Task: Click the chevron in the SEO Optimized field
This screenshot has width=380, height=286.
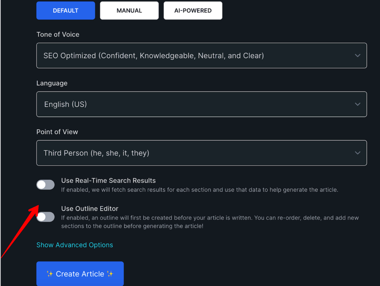Action: point(357,56)
